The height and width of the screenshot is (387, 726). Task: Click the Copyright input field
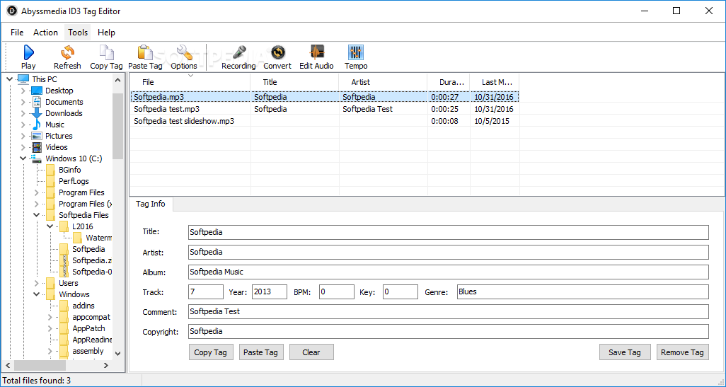[448, 331]
